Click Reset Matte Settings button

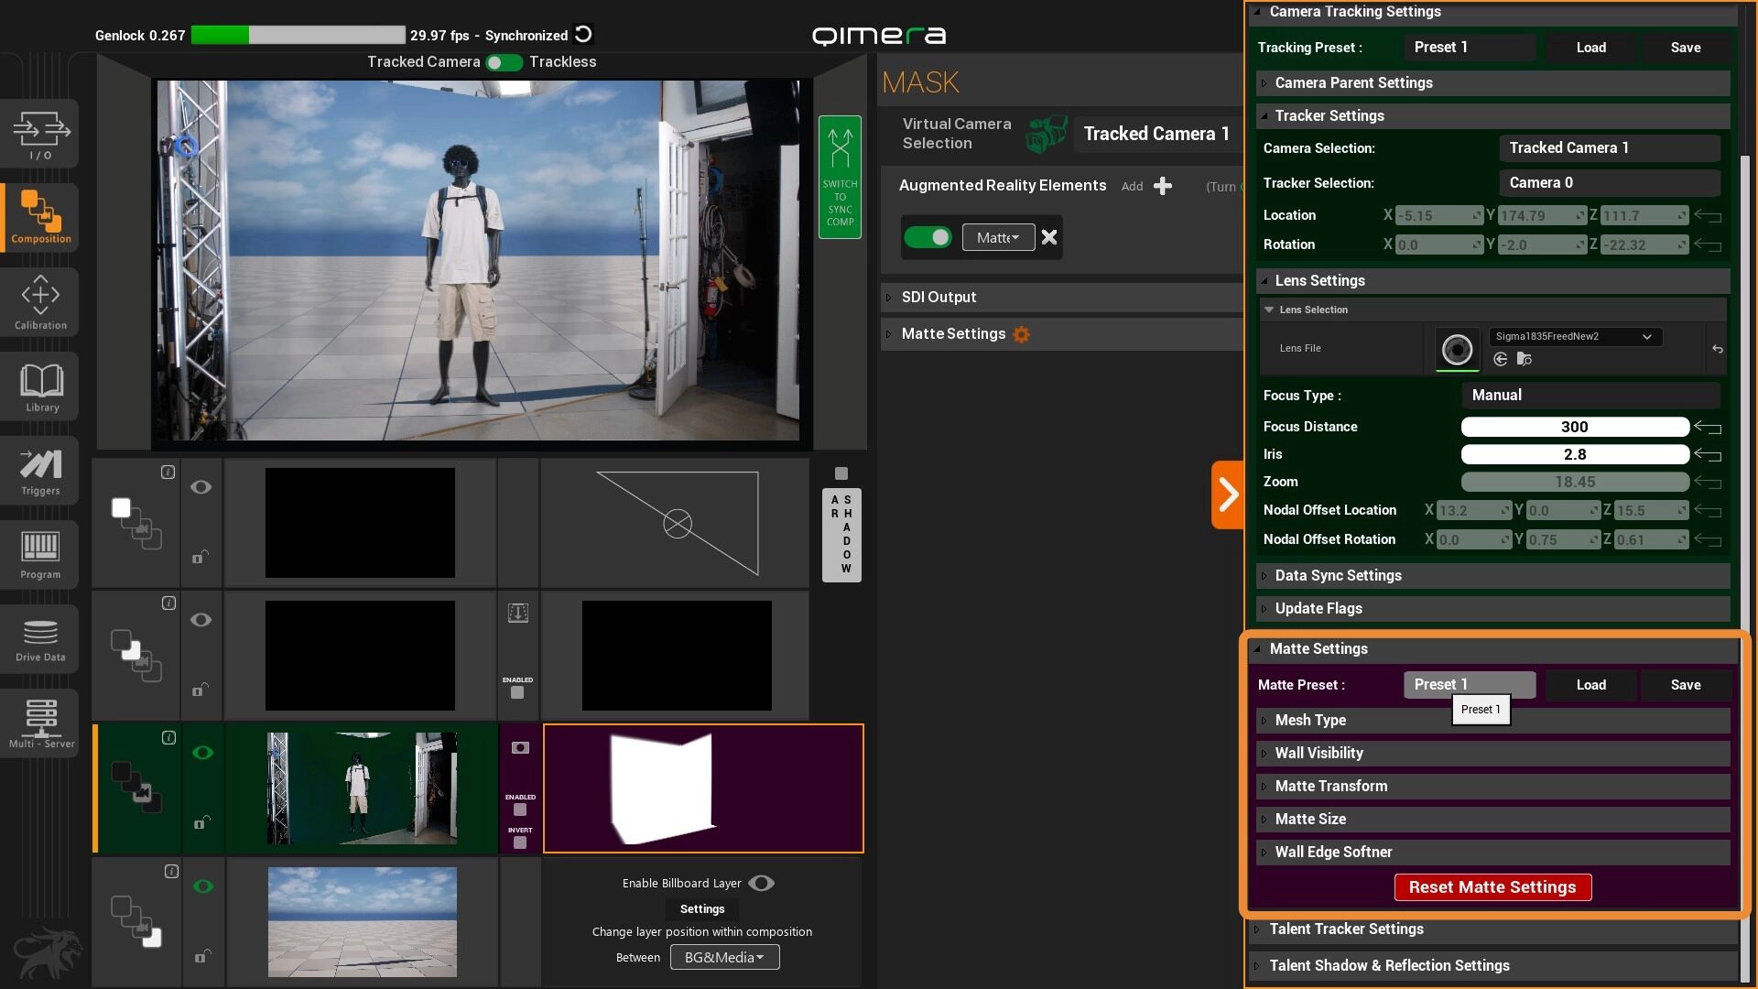tap(1492, 886)
